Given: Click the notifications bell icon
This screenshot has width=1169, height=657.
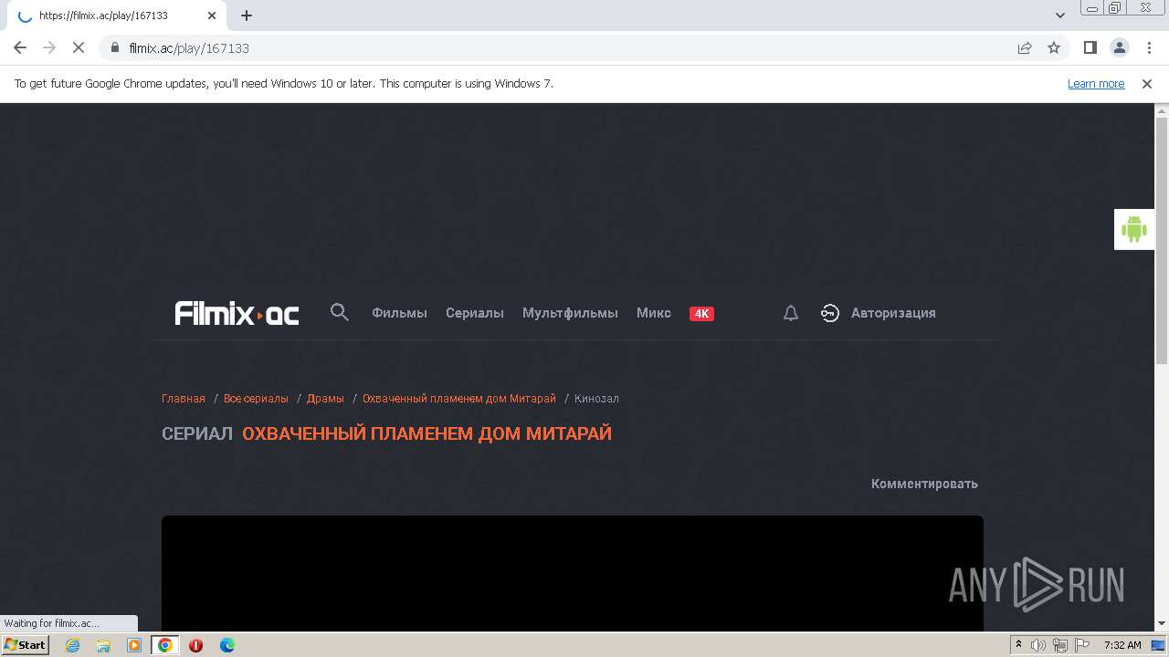Looking at the screenshot, I should [791, 313].
